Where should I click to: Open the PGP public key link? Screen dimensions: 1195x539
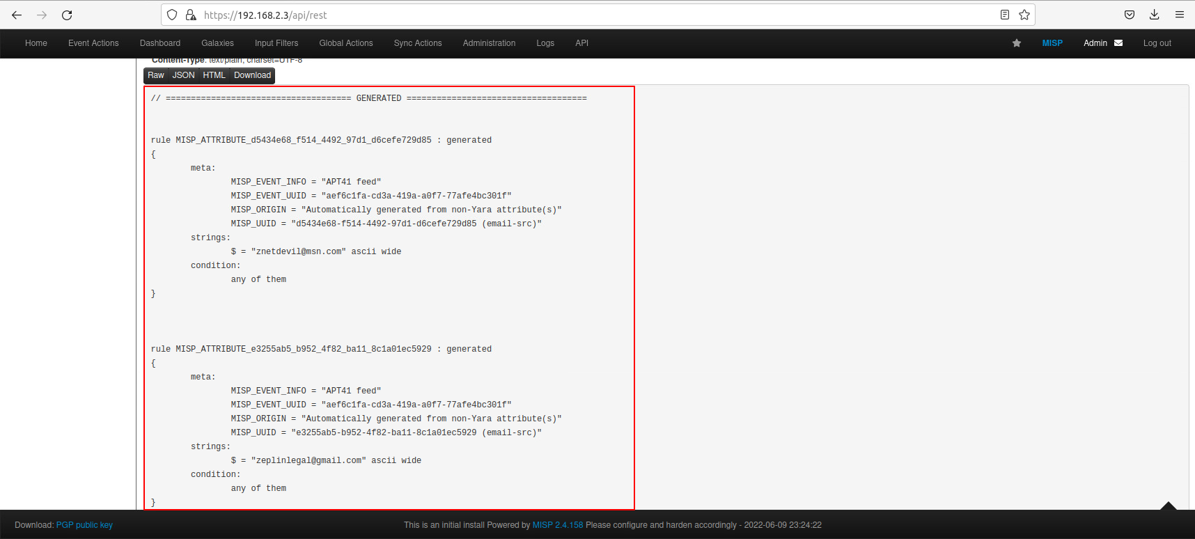point(84,525)
